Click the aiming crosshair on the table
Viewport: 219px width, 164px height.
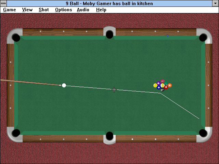[x=114, y=90]
